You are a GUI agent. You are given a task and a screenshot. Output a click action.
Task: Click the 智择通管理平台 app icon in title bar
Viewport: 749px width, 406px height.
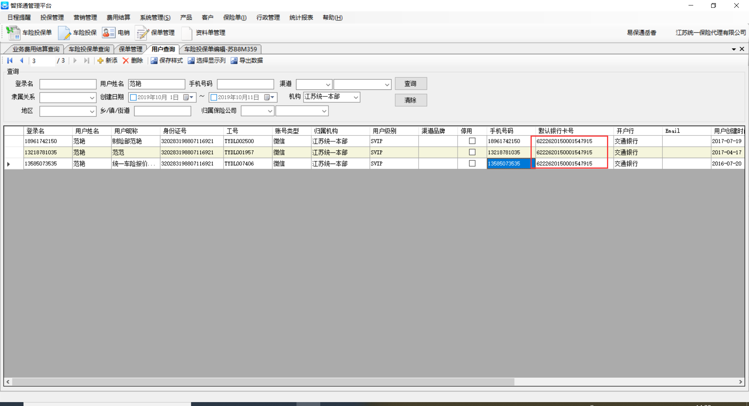5,5
